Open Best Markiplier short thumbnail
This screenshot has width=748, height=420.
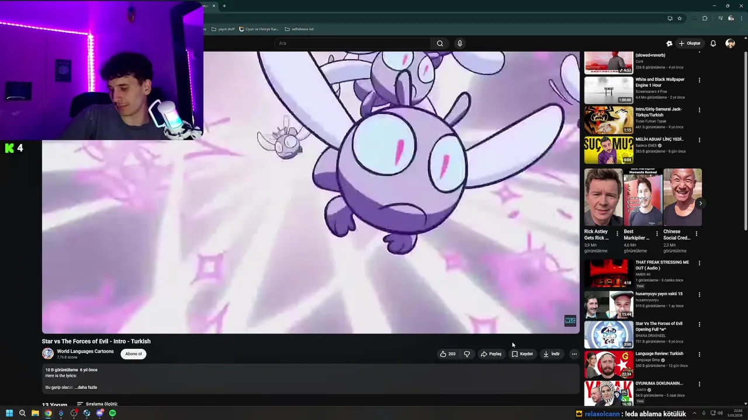[x=643, y=197]
